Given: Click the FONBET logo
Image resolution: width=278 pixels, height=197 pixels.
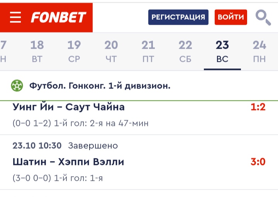Looking at the screenshot, I should tap(58, 17).
